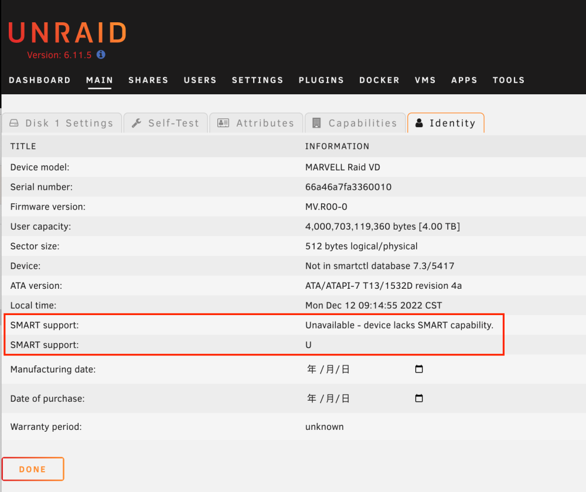Viewport: 586px width, 492px height.
Task: Open the Docker menu
Action: pyautogui.click(x=379, y=80)
